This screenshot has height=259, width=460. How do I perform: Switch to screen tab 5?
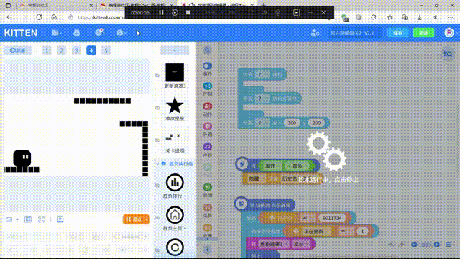tap(106, 50)
